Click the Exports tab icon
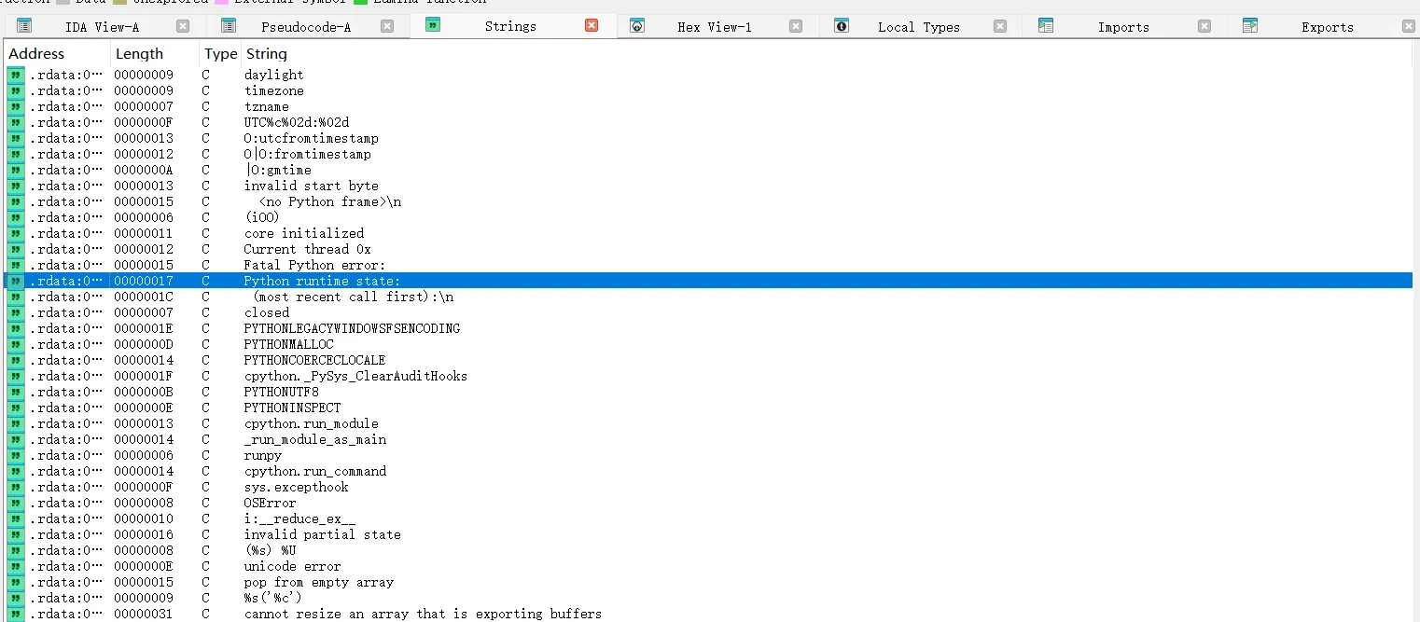The width and height of the screenshot is (1420, 622). pyautogui.click(x=1250, y=26)
